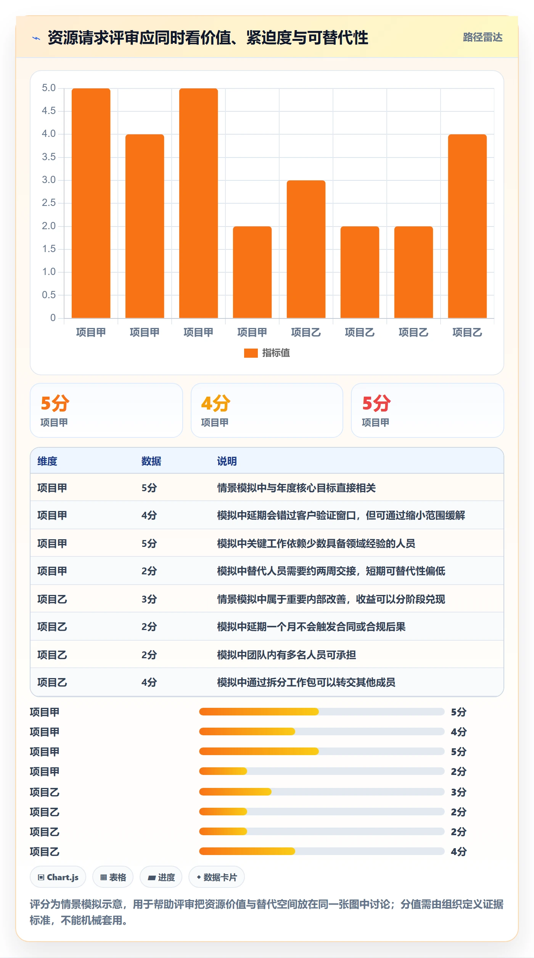Click the 说明 column header
This screenshot has width=534, height=958.
point(227,461)
